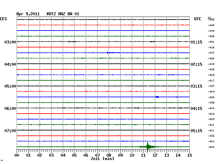Select the 04:00 local time label
The width and height of the screenshot is (216, 164).
10,64
